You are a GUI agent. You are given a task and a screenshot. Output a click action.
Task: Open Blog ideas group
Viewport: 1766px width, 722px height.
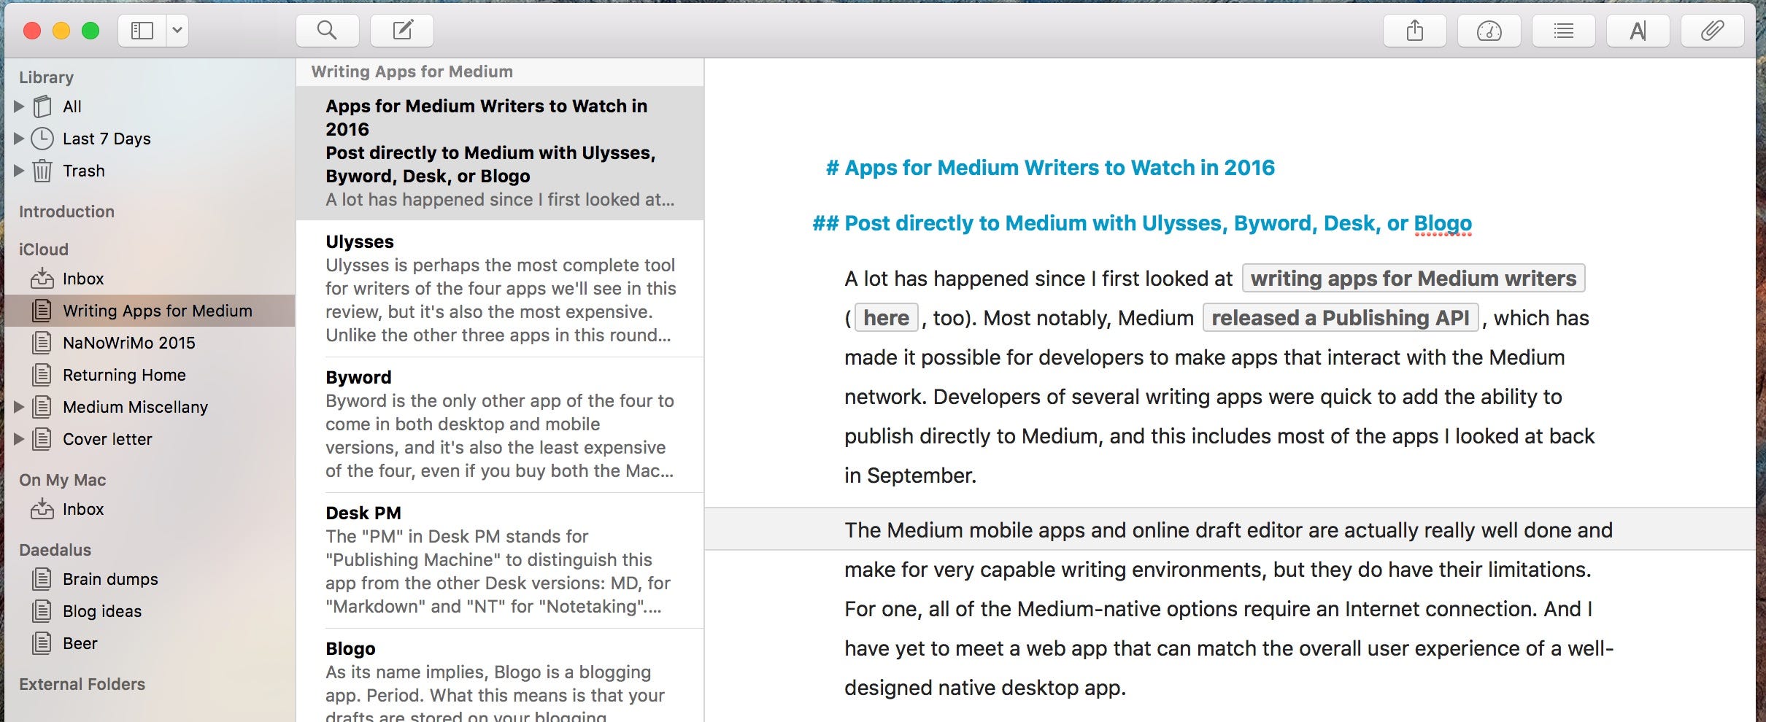click(102, 611)
